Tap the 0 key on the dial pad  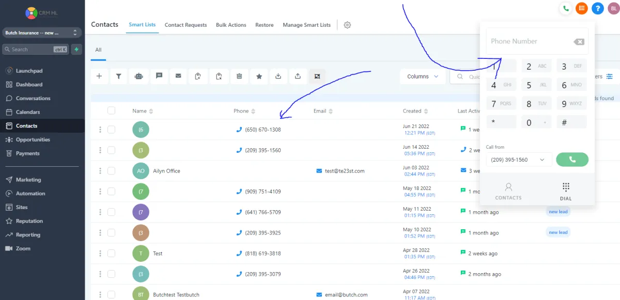536,122
